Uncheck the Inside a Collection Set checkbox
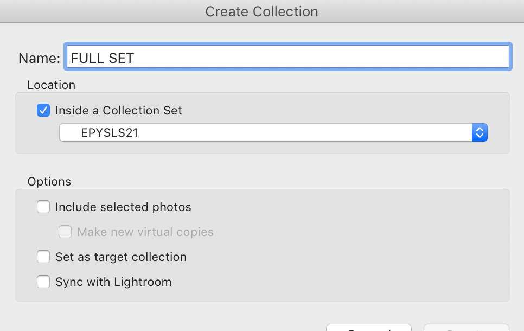This screenshot has width=524, height=331. (x=43, y=110)
